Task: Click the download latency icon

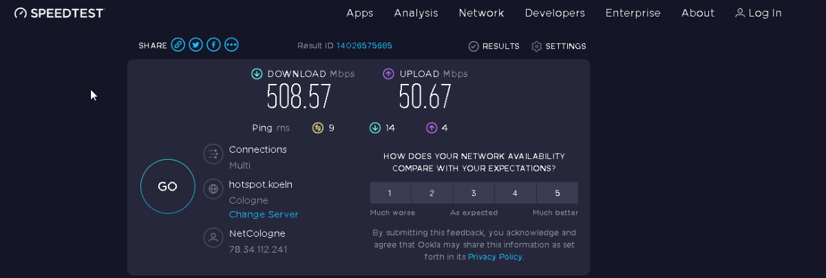Action: tap(375, 127)
